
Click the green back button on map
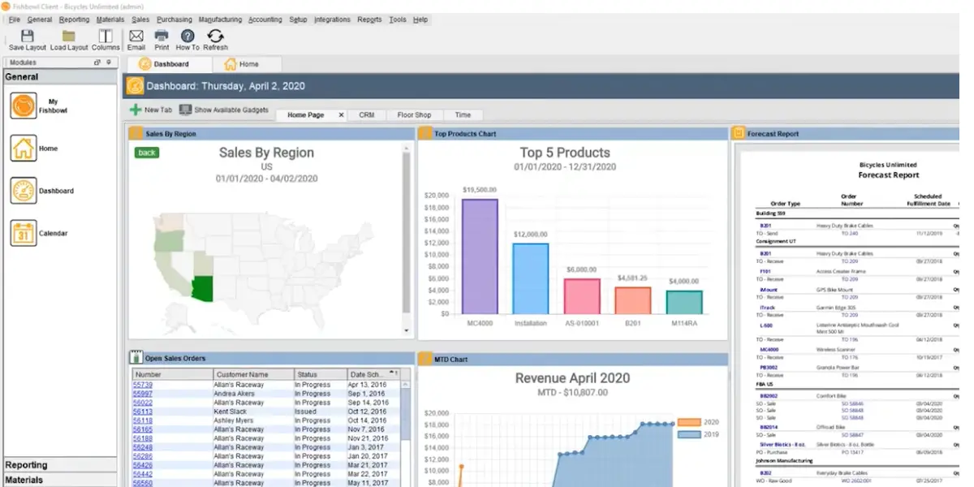coord(147,153)
